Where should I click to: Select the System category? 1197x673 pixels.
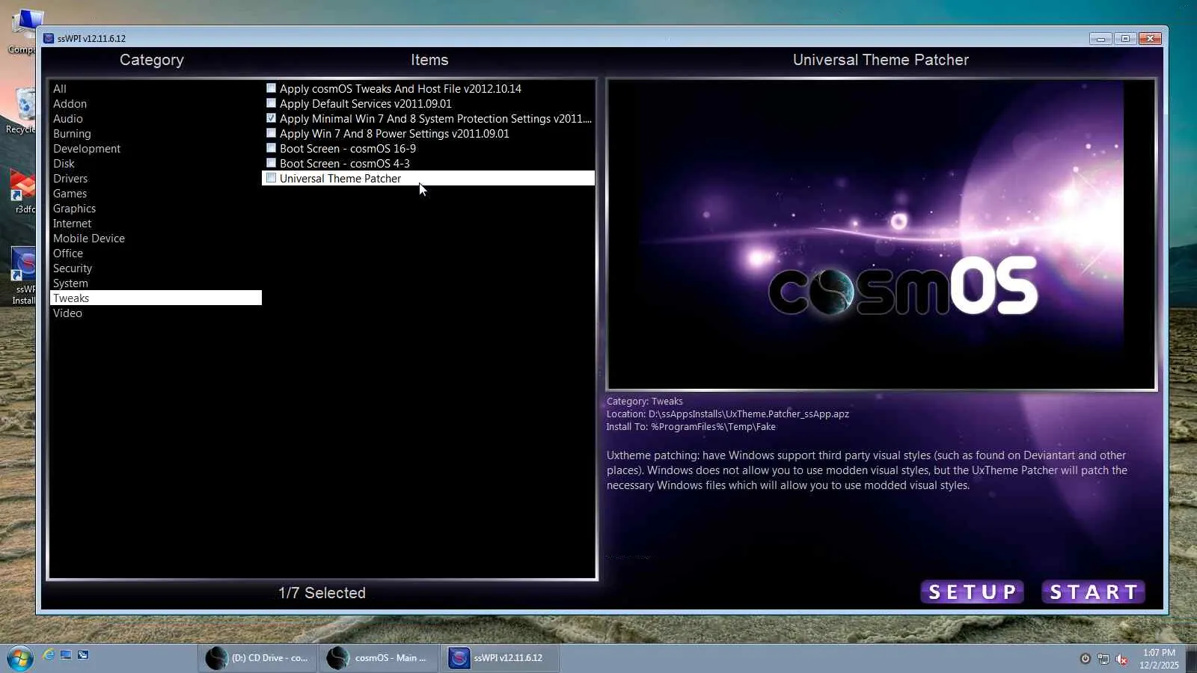tap(156, 283)
